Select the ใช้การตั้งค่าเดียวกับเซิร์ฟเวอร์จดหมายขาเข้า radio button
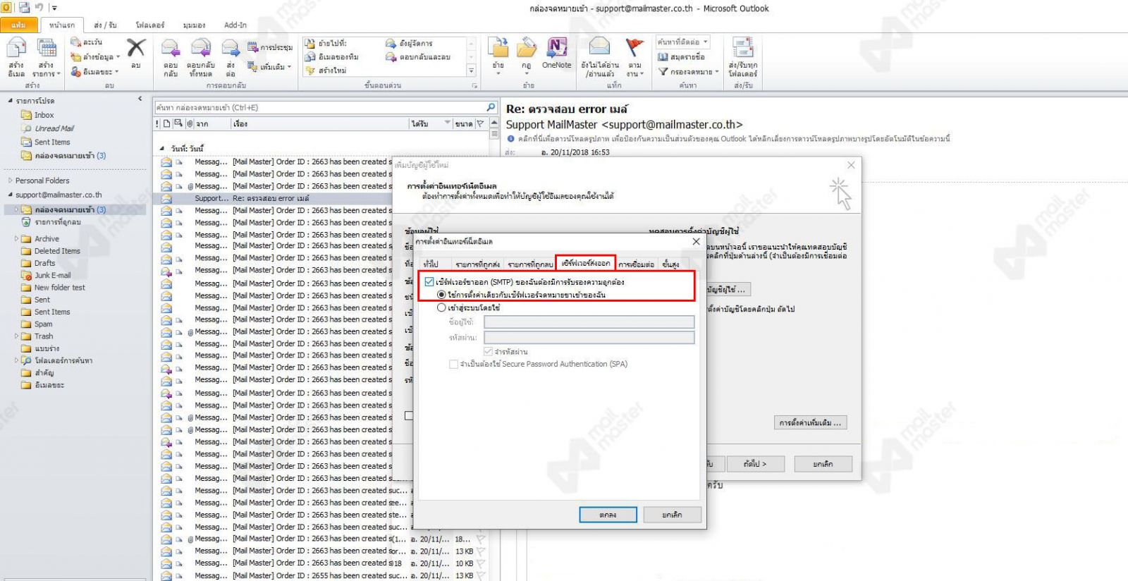Image resolution: width=1128 pixels, height=581 pixels. tap(441, 295)
